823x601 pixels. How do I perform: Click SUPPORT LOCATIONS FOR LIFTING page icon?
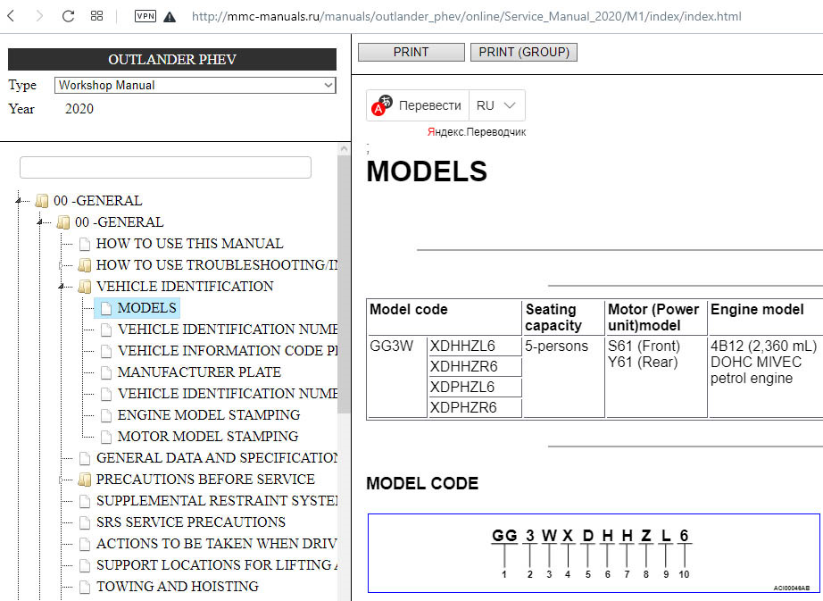coord(85,565)
